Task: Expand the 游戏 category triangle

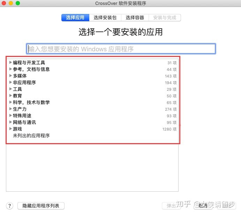Action: [10, 128]
